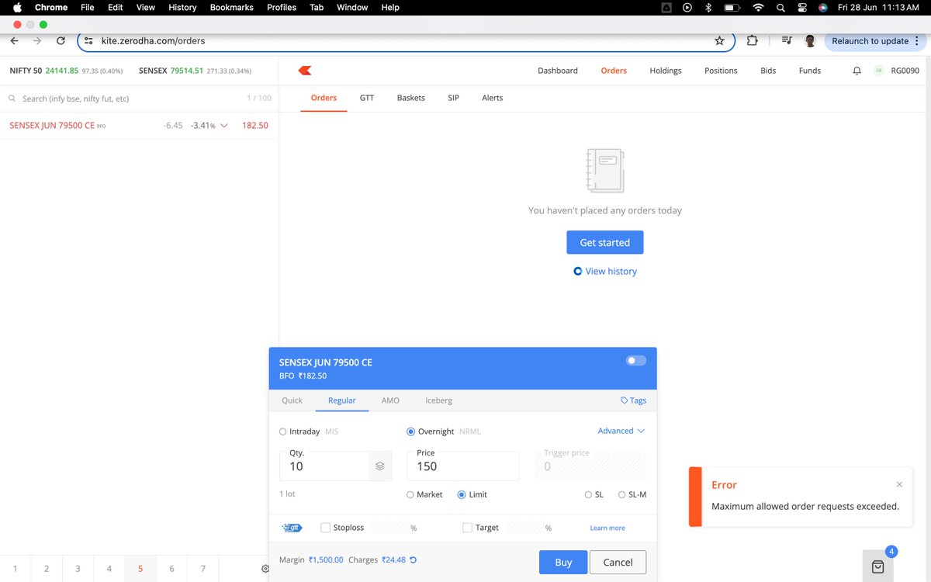Select SL-M order type
The width and height of the screenshot is (931, 582).
click(x=621, y=494)
